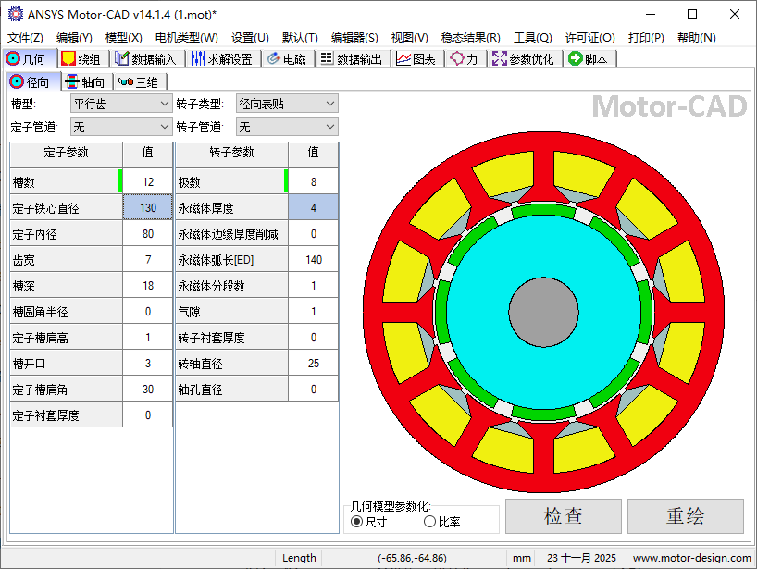This screenshot has height=569, width=757.
Task: Click the 转轴直径 value field 25
Action: pos(314,364)
